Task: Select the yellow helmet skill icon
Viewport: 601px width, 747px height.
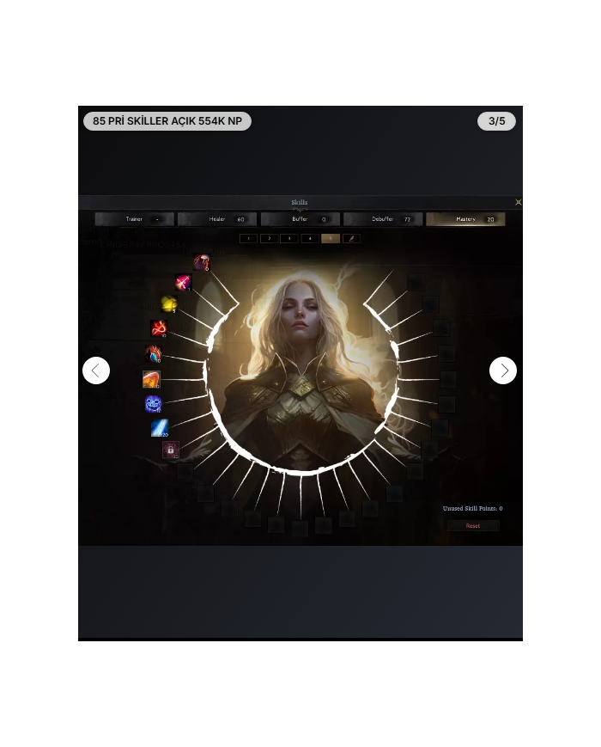Action: coord(170,303)
